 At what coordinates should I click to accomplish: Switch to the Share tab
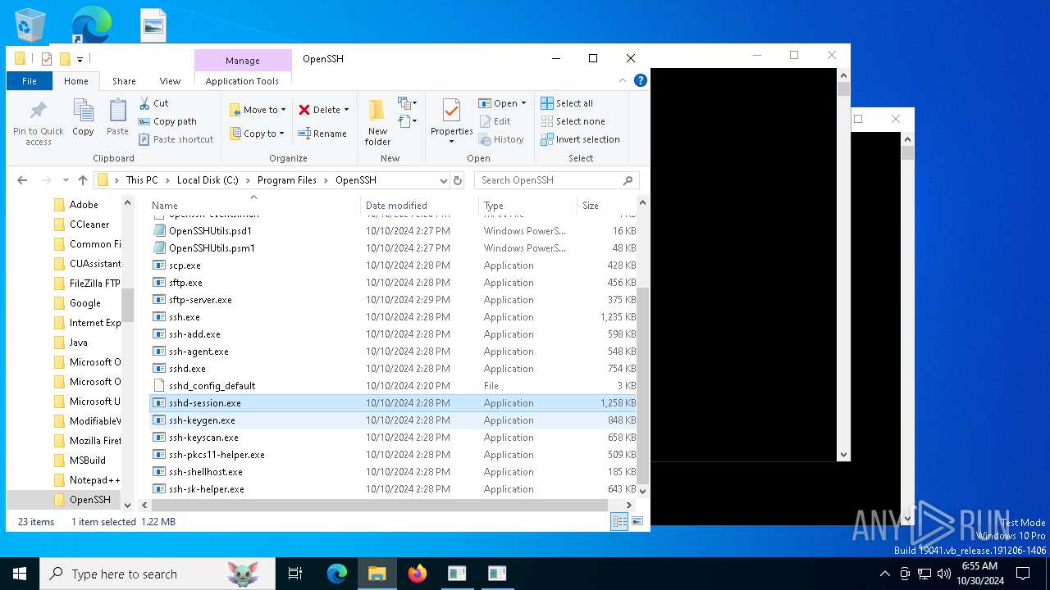[124, 81]
